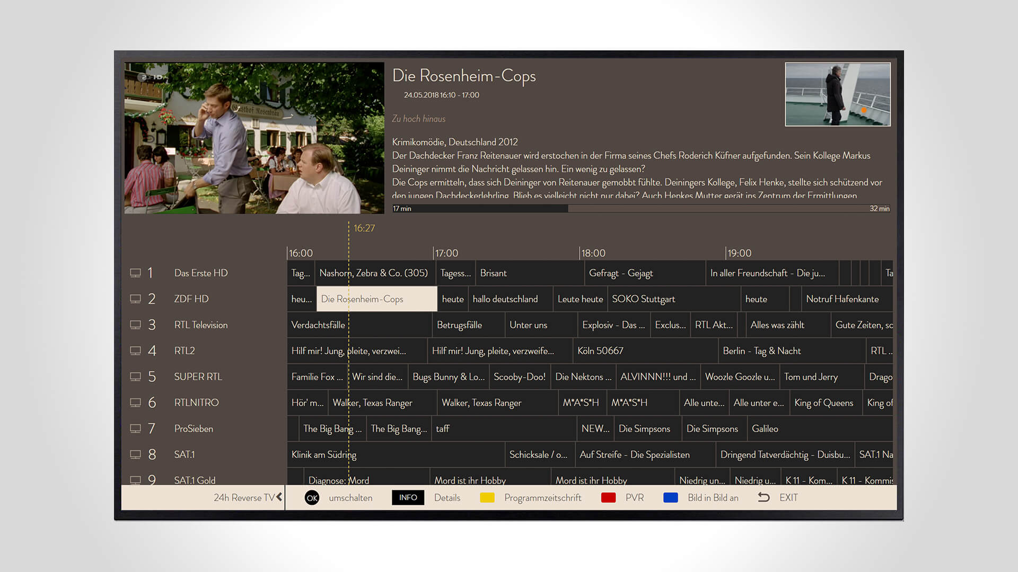Image resolution: width=1018 pixels, height=572 pixels.
Task: Select Nashorn, Zebra & Co. on Das Erste
Action: coord(374,272)
